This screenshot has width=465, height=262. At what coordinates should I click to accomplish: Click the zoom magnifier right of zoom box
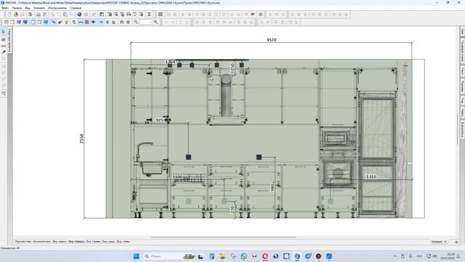coord(156,22)
